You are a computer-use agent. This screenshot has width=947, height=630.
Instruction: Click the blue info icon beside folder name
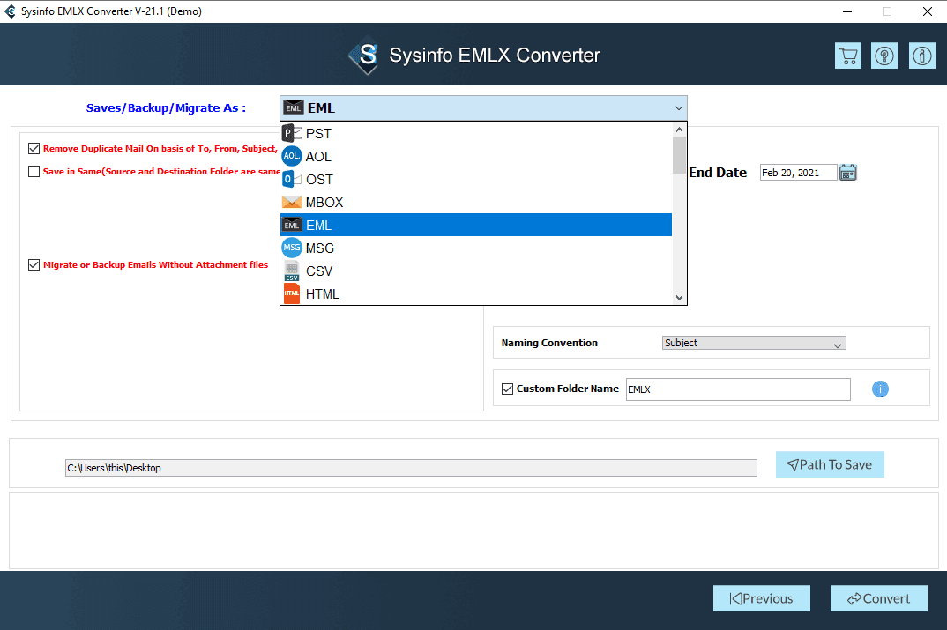click(x=880, y=389)
